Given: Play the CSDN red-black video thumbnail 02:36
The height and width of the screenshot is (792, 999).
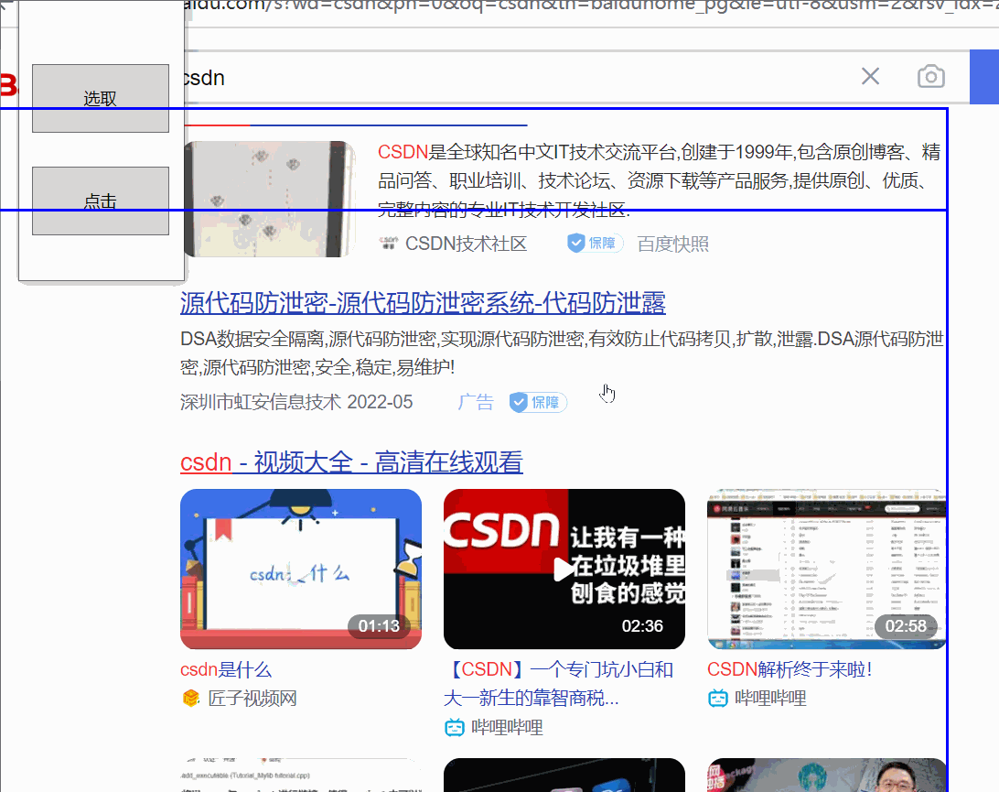Looking at the screenshot, I should pyautogui.click(x=564, y=569).
